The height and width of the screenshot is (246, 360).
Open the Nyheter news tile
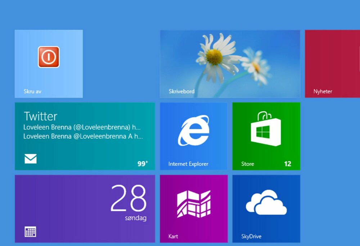point(332,64)
